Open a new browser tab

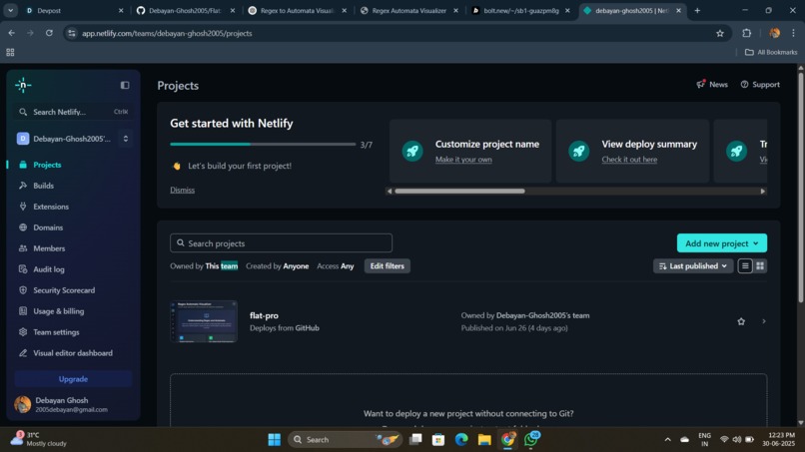click(x=697, y=10)
